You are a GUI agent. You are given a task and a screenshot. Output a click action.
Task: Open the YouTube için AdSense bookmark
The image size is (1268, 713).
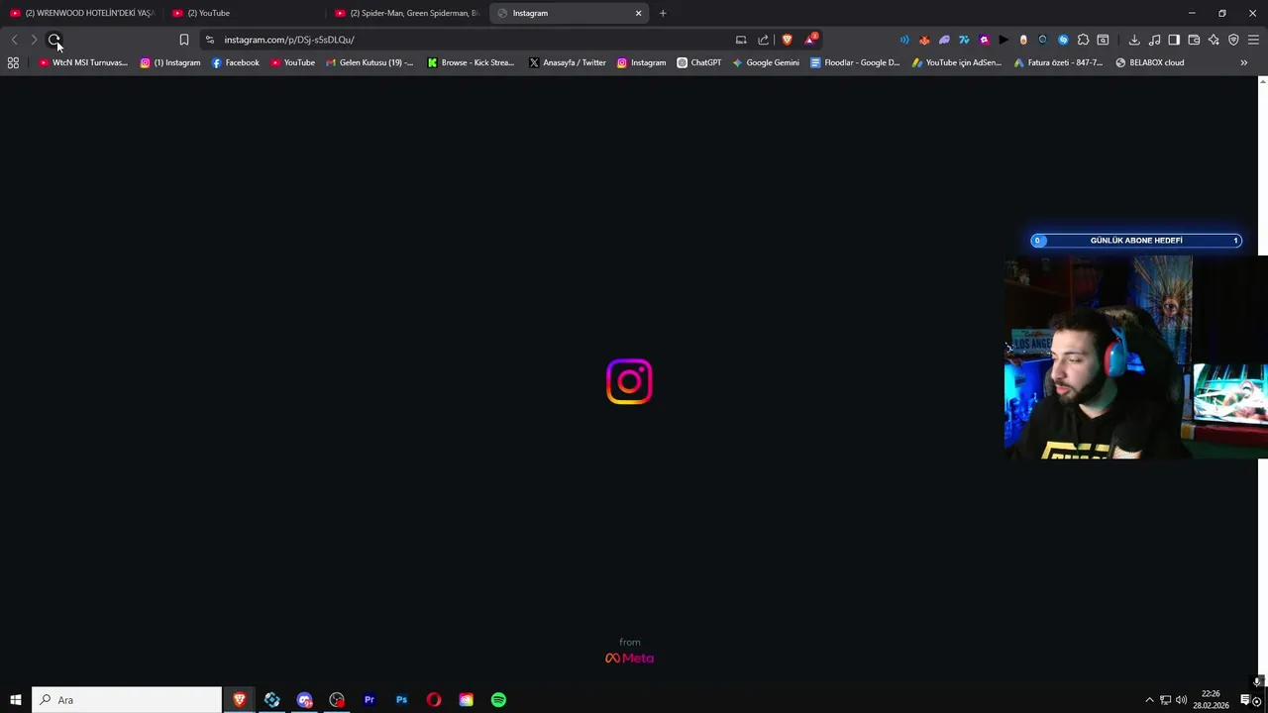point(957,62)
